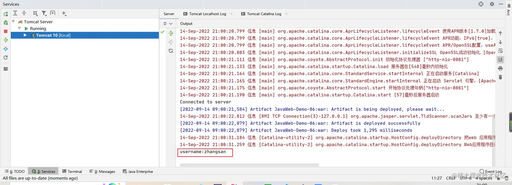Image resolution: width=512 pixels, height=185 pixels.
Task: Click the 'Artifact is deployed successfully' line
Action: click(x=300, y=123)
